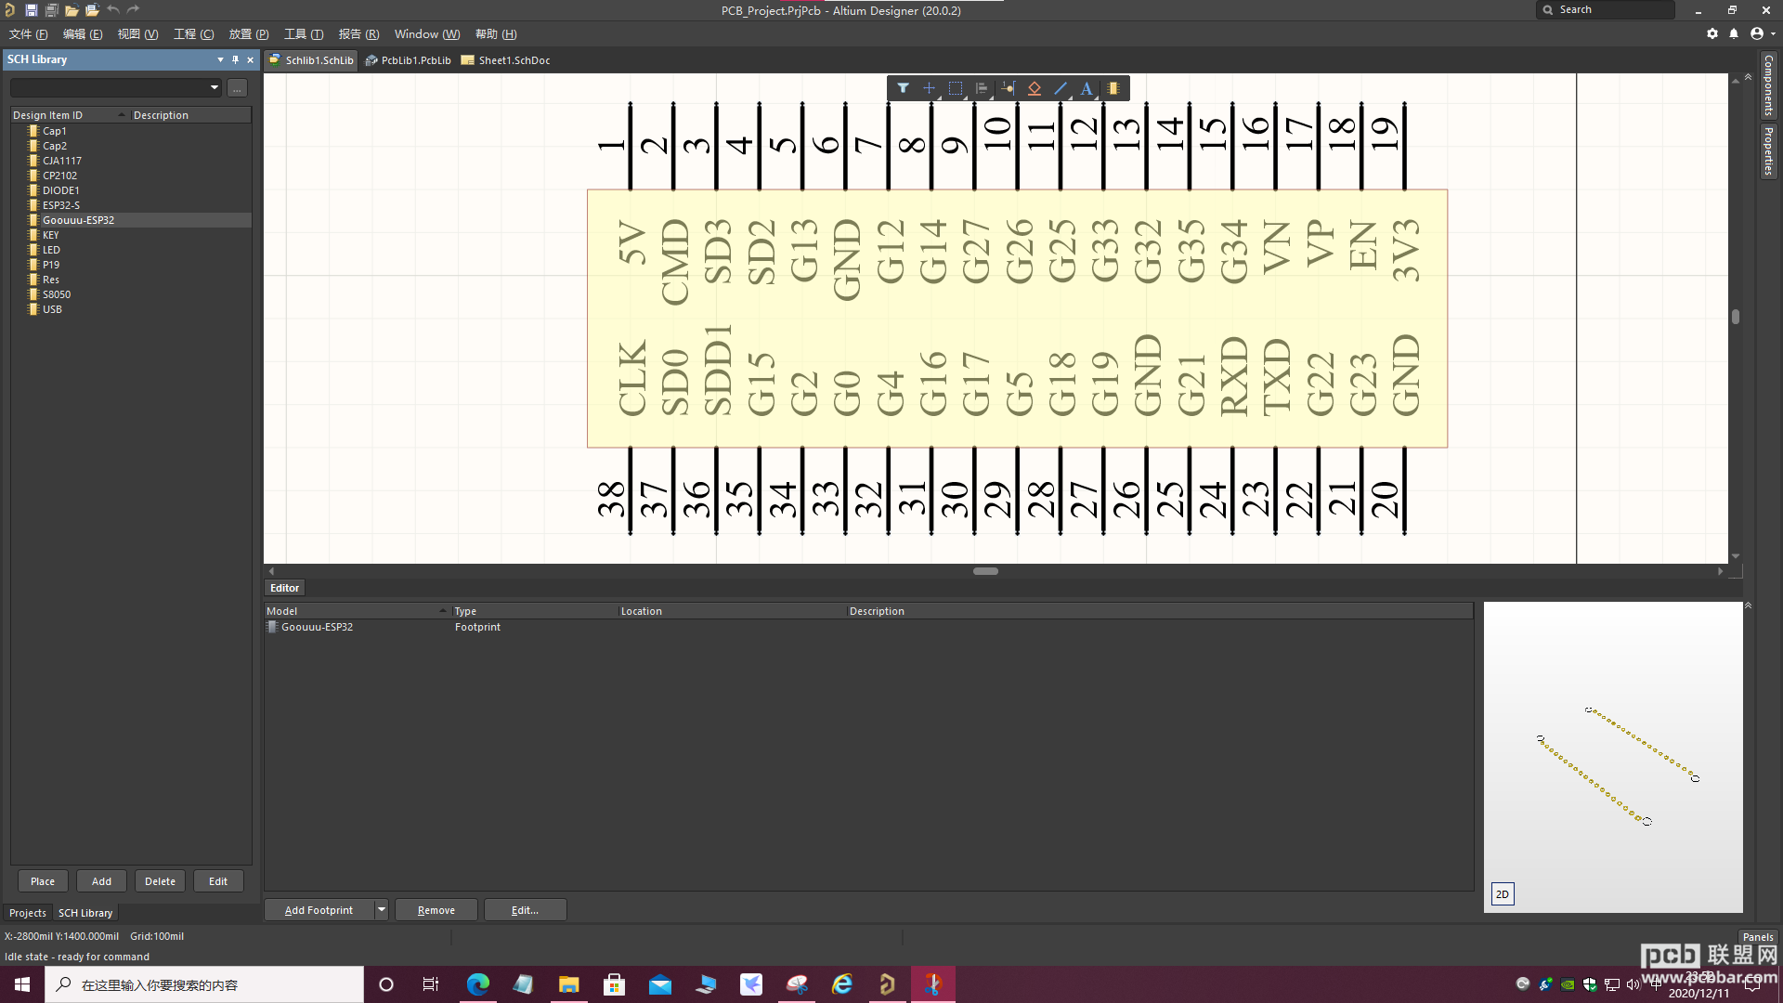Click the Selection Filter funnel icon

[x=903, y=88]
